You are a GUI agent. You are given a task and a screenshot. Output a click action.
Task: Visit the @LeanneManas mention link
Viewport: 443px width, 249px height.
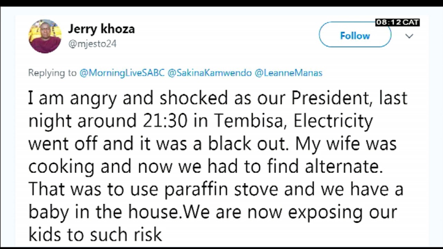[288, 73]
